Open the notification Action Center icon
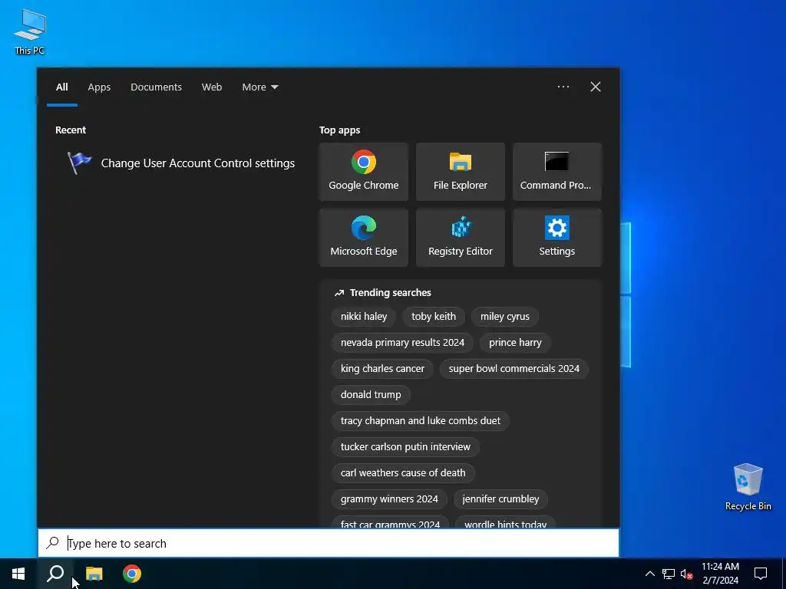This screenshot has height=589, width=786. [761, 574]
